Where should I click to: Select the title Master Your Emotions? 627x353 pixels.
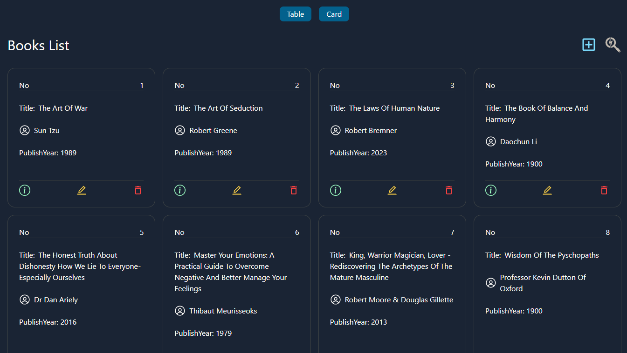point(231,272)
